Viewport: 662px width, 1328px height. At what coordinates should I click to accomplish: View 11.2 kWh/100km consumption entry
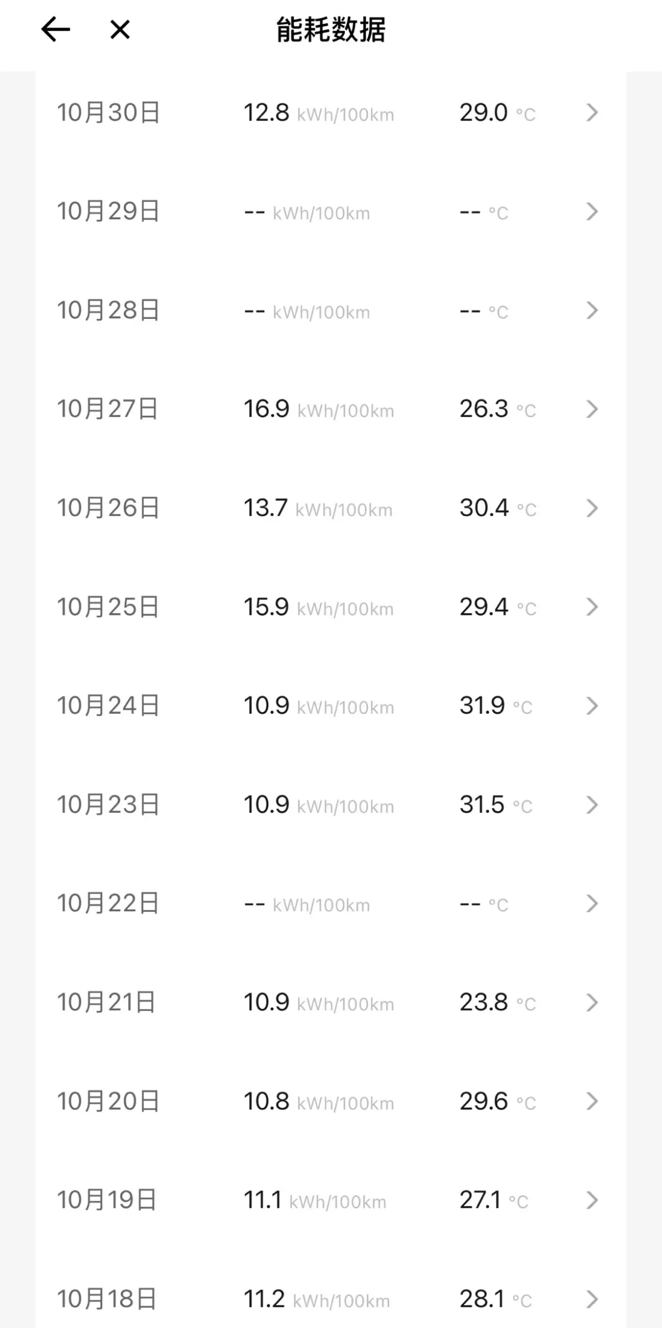pos(317,1299)
